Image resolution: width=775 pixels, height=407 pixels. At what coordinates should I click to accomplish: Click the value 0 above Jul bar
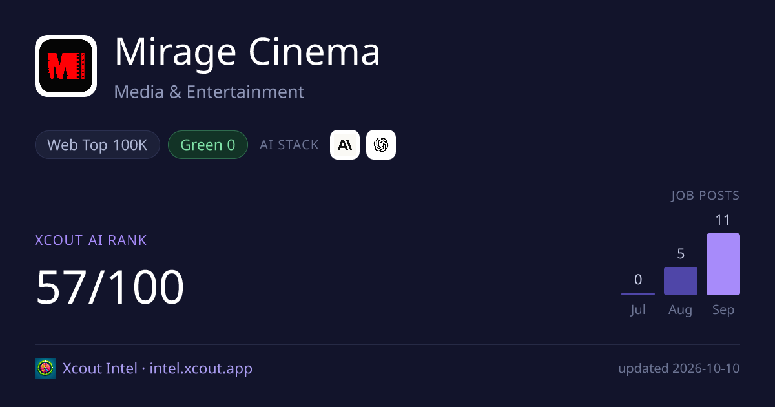pyautogui.click(x=638, y=280)
